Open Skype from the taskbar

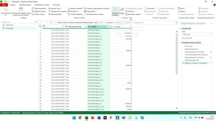pyautogui.click(x=142, y=118)
